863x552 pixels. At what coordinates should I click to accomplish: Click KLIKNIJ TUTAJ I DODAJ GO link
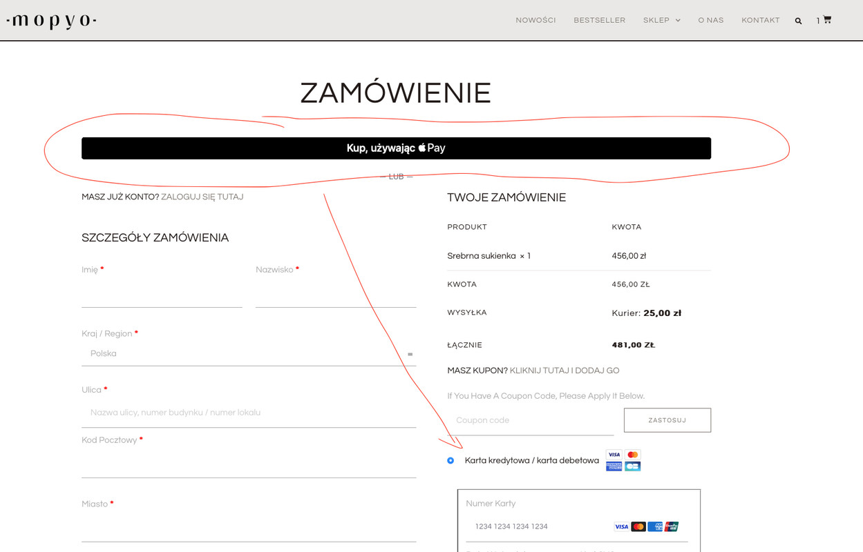tap(565, 371)
